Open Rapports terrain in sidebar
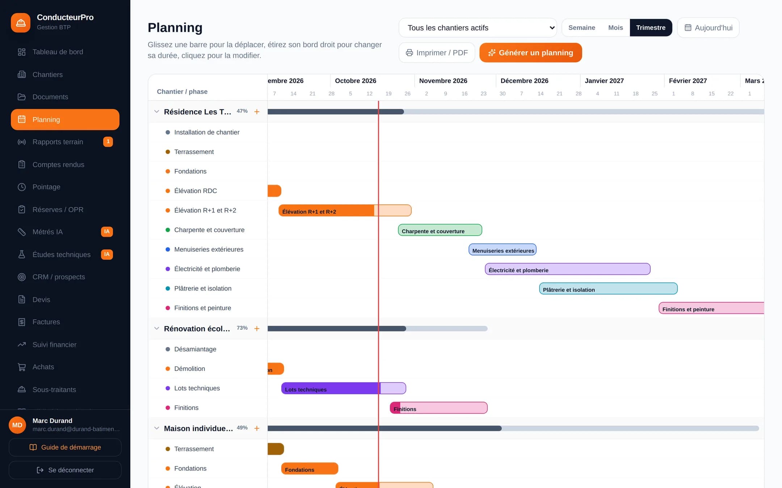Image resolution: width=782 pixels, height=488 pixels. click(x=65, y=142)
